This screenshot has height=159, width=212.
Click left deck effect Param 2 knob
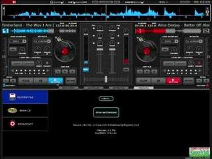[47, 49]
